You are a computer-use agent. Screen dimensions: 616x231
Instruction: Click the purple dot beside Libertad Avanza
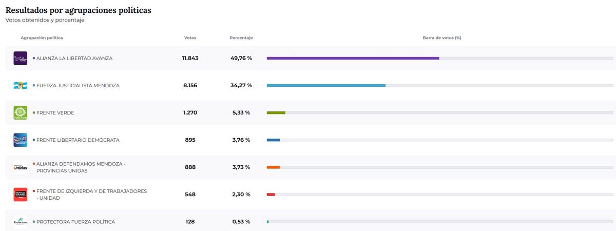[x=34, y=59]
